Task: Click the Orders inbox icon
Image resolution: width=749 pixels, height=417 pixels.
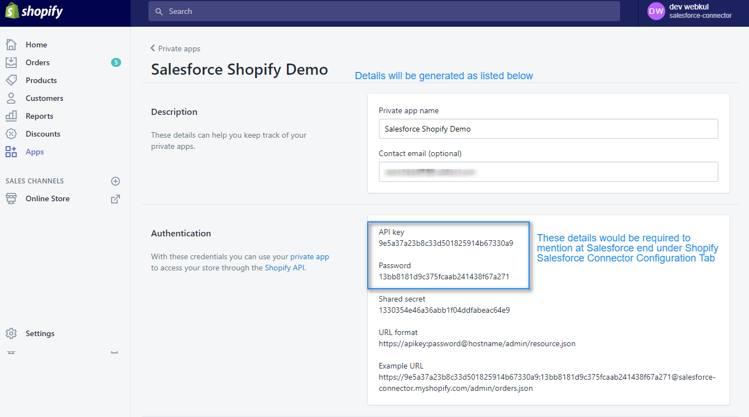Action: (x=11, y=62)
